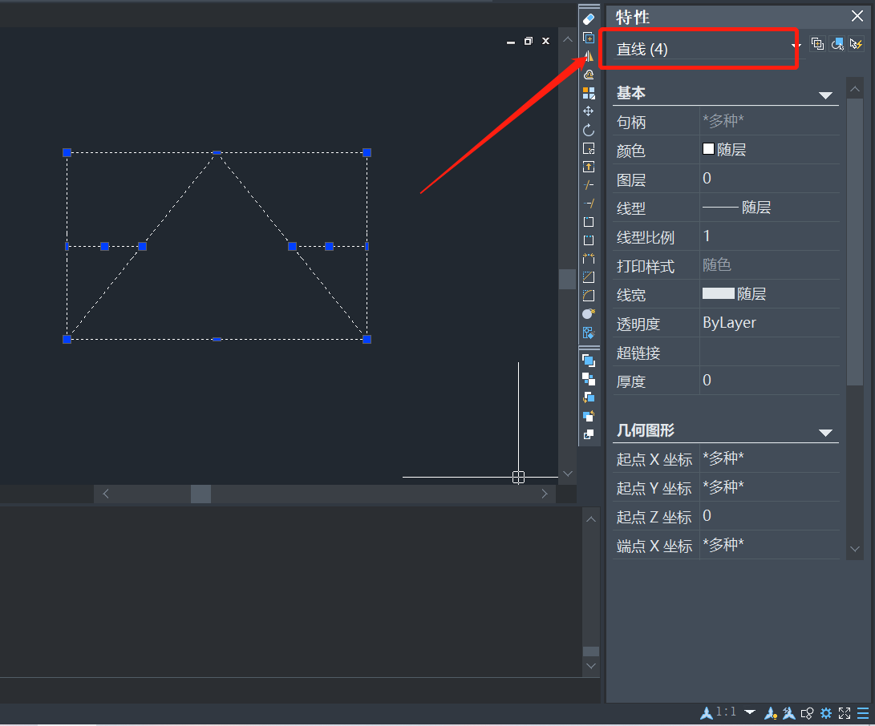875x726 pixels.
Task: Select the Extend tool
Action: [589, 204]
